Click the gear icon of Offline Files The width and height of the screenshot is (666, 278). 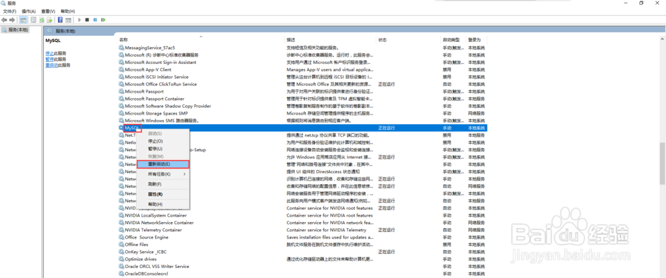(121, 245)
